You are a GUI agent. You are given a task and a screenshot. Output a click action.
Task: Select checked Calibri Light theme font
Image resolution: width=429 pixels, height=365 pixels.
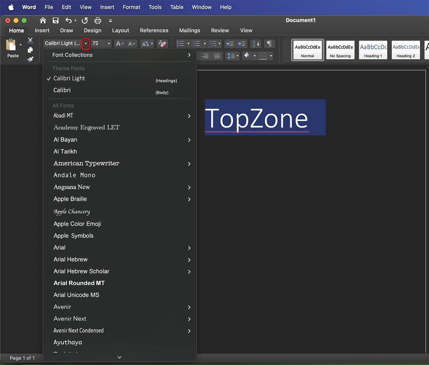119,78
